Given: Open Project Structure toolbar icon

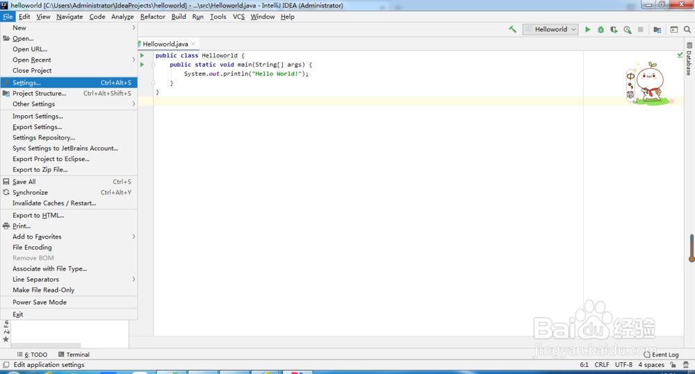Looking at the screenshot, I should 657,30.
